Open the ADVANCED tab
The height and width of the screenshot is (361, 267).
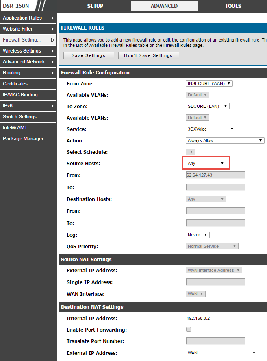click(x=164, y=6)
